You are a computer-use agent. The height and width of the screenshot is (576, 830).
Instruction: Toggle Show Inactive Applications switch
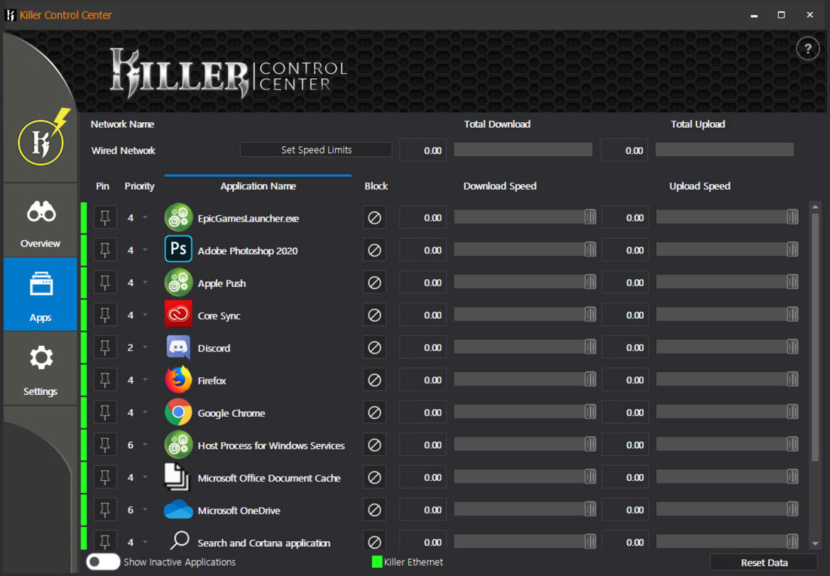(103, 562)
